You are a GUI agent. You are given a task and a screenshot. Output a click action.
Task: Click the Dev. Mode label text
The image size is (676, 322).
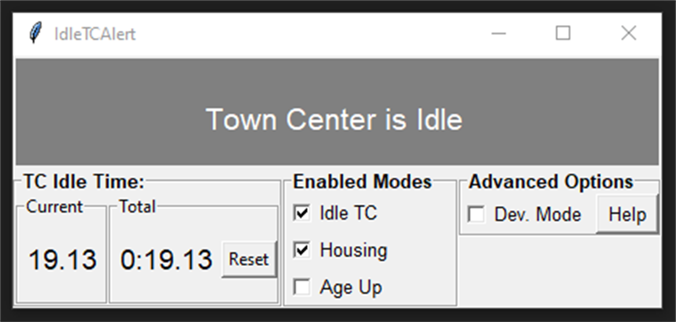coord(538,215)
